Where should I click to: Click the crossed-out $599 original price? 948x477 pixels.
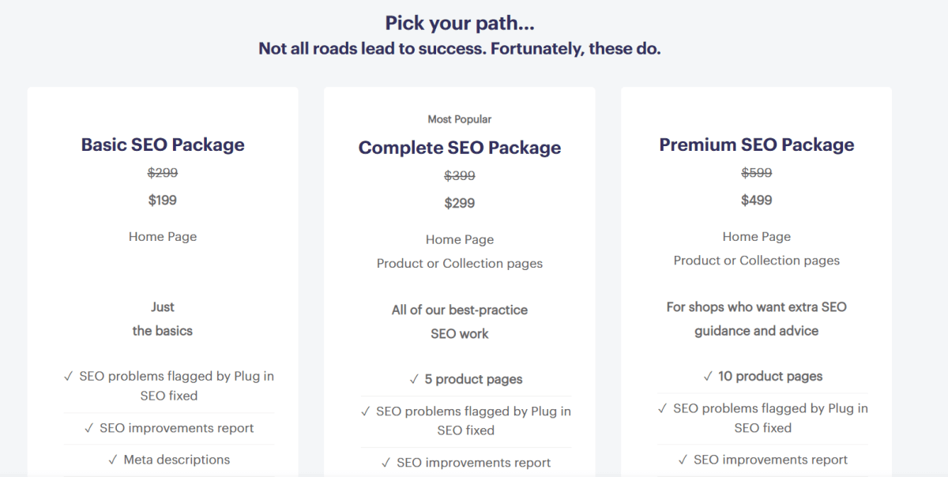pyautogui.click(x=756, y=172)
